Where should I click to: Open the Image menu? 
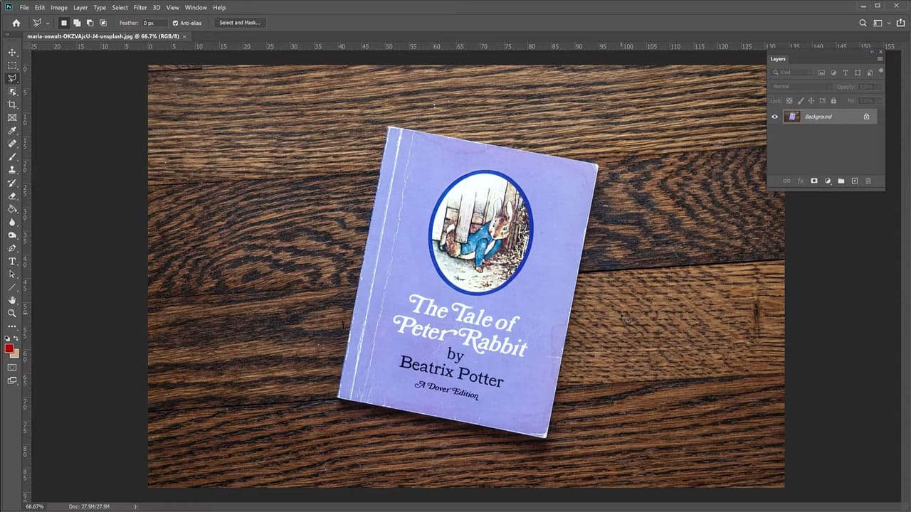click(x=59, y=8)
